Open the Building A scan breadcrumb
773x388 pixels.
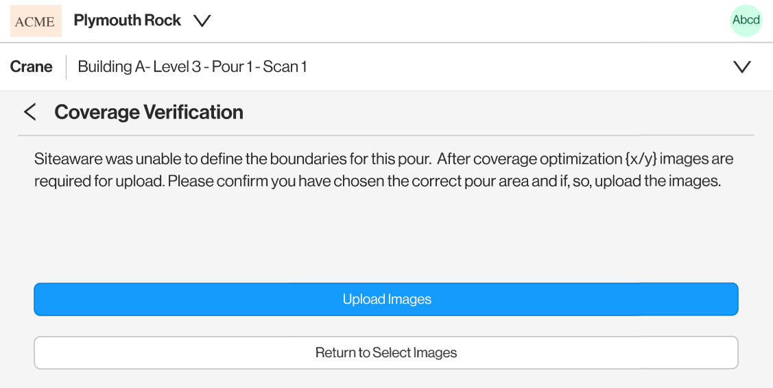point(192,67)
